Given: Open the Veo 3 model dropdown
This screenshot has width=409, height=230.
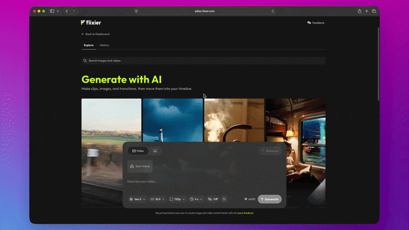Looking at the screenshot, I should [138, 199].
